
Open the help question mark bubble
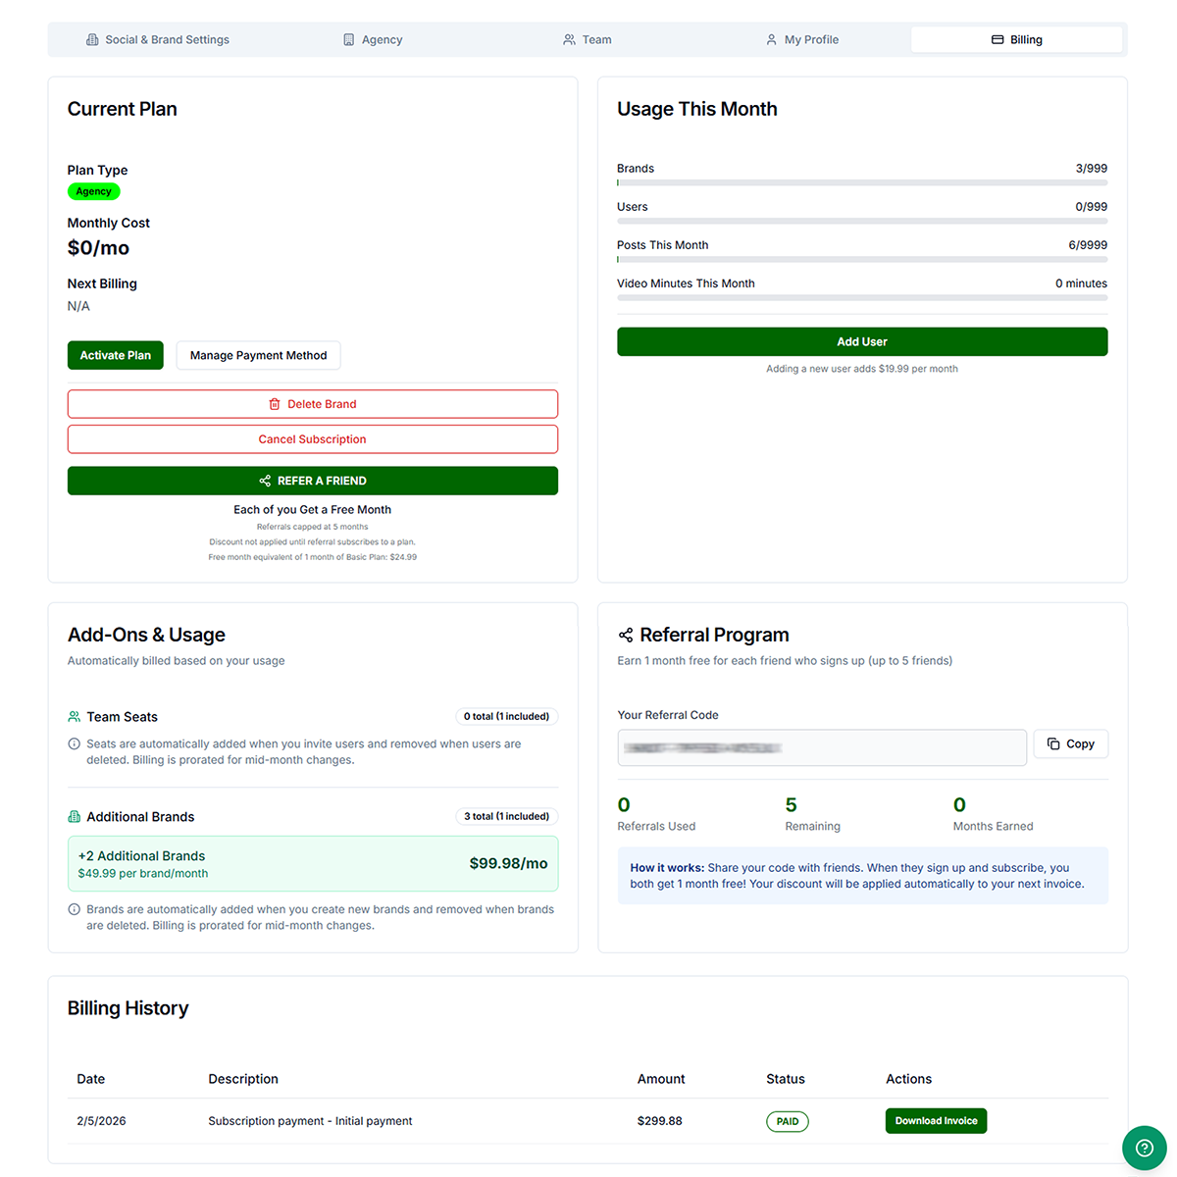click(x=1144, y=1148)
